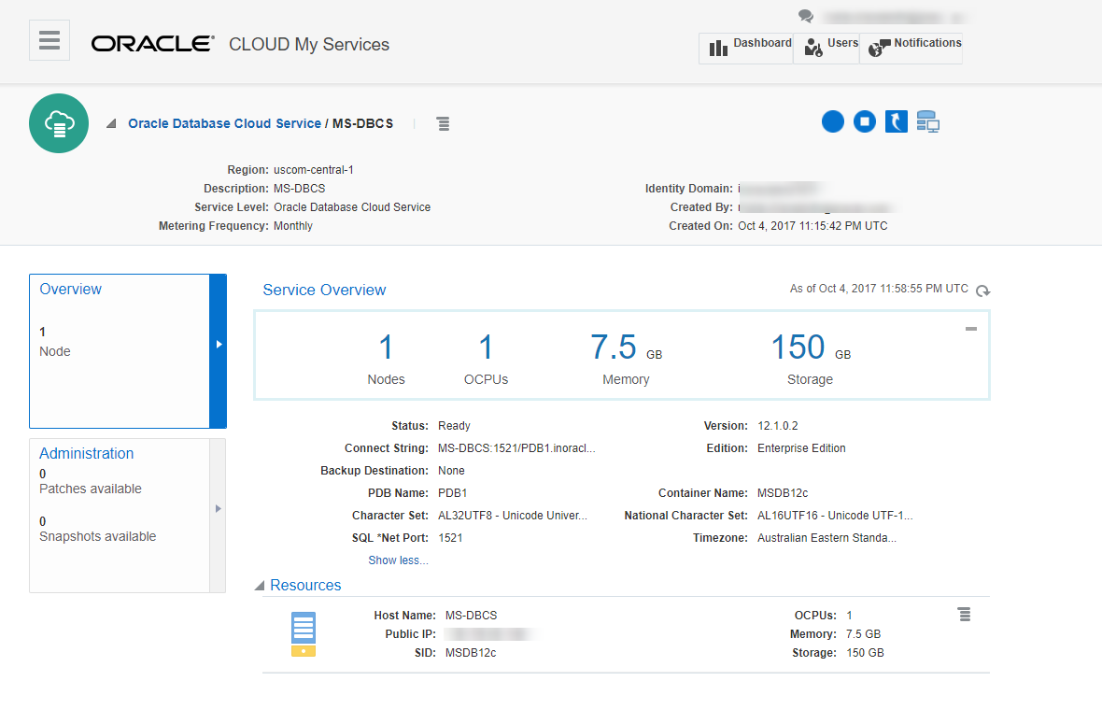
Task: Click the Resources heading
Action: pos(305,586)
